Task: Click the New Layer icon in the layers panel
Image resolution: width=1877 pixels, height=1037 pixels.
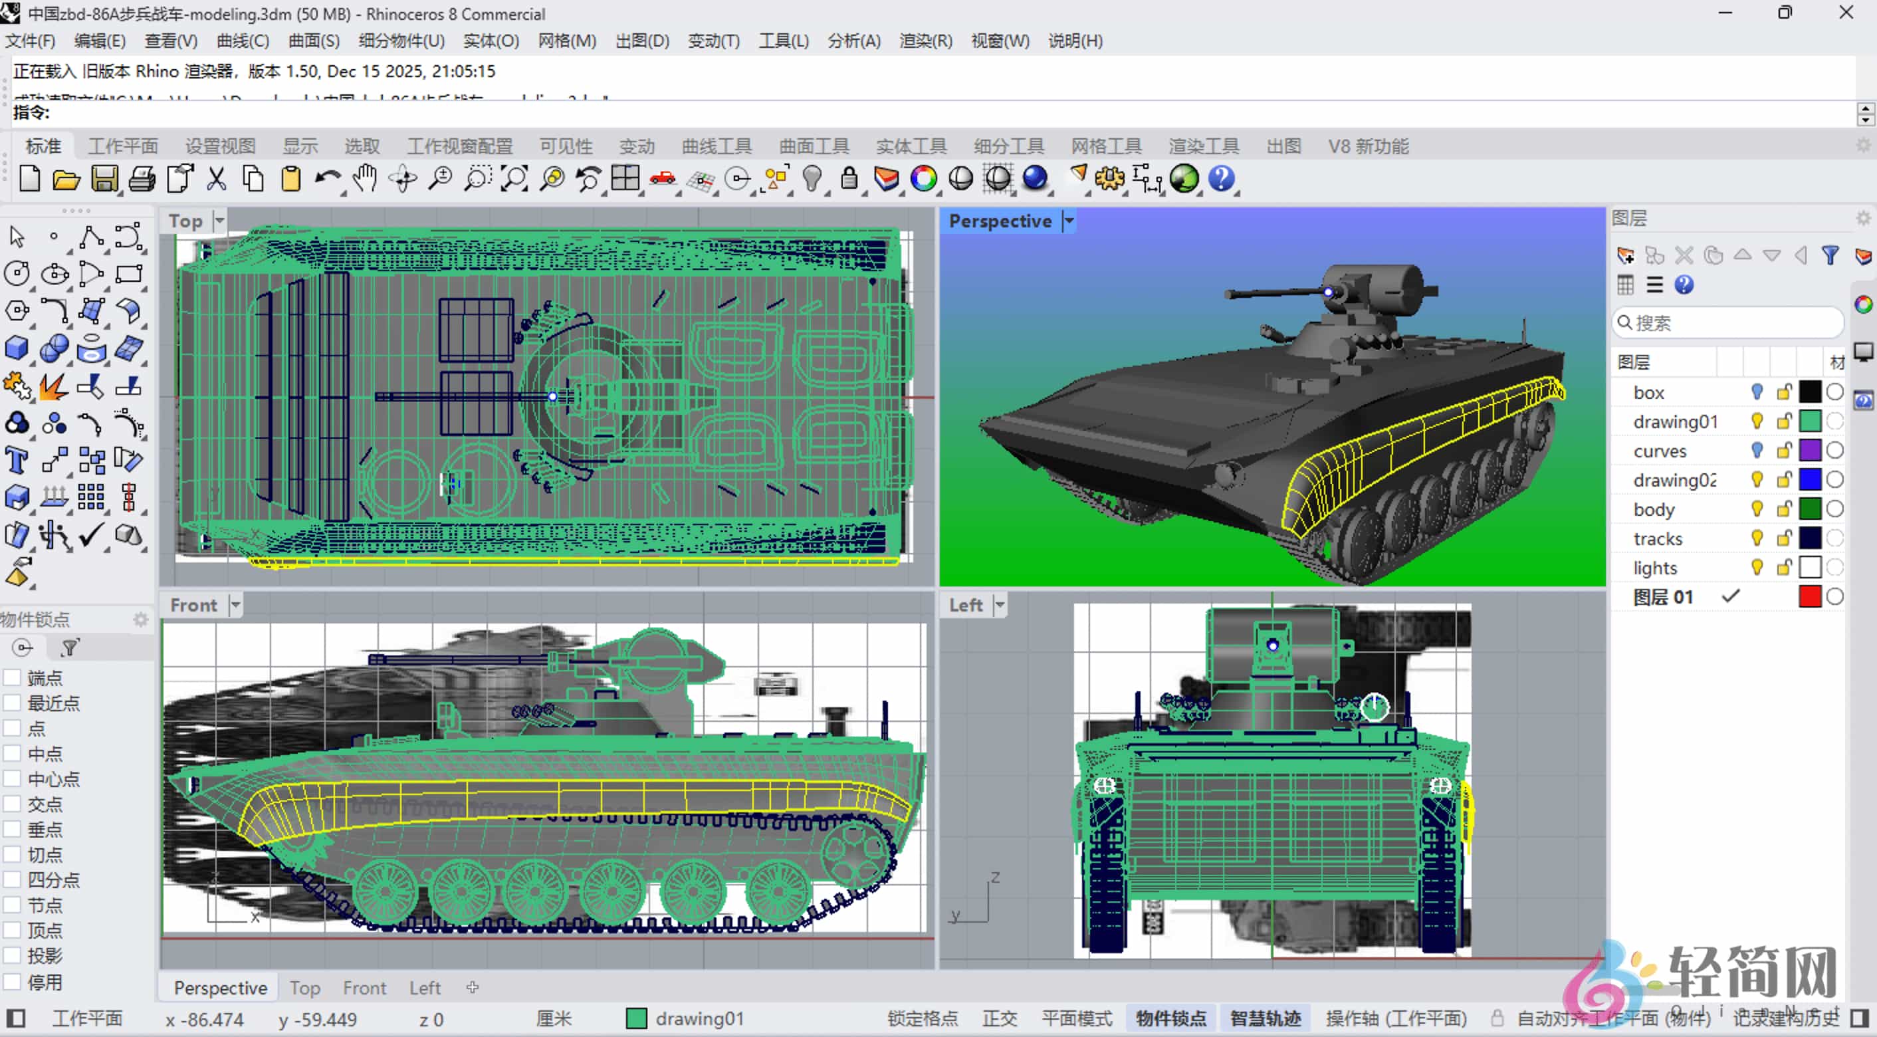Action: [1626, 255]
